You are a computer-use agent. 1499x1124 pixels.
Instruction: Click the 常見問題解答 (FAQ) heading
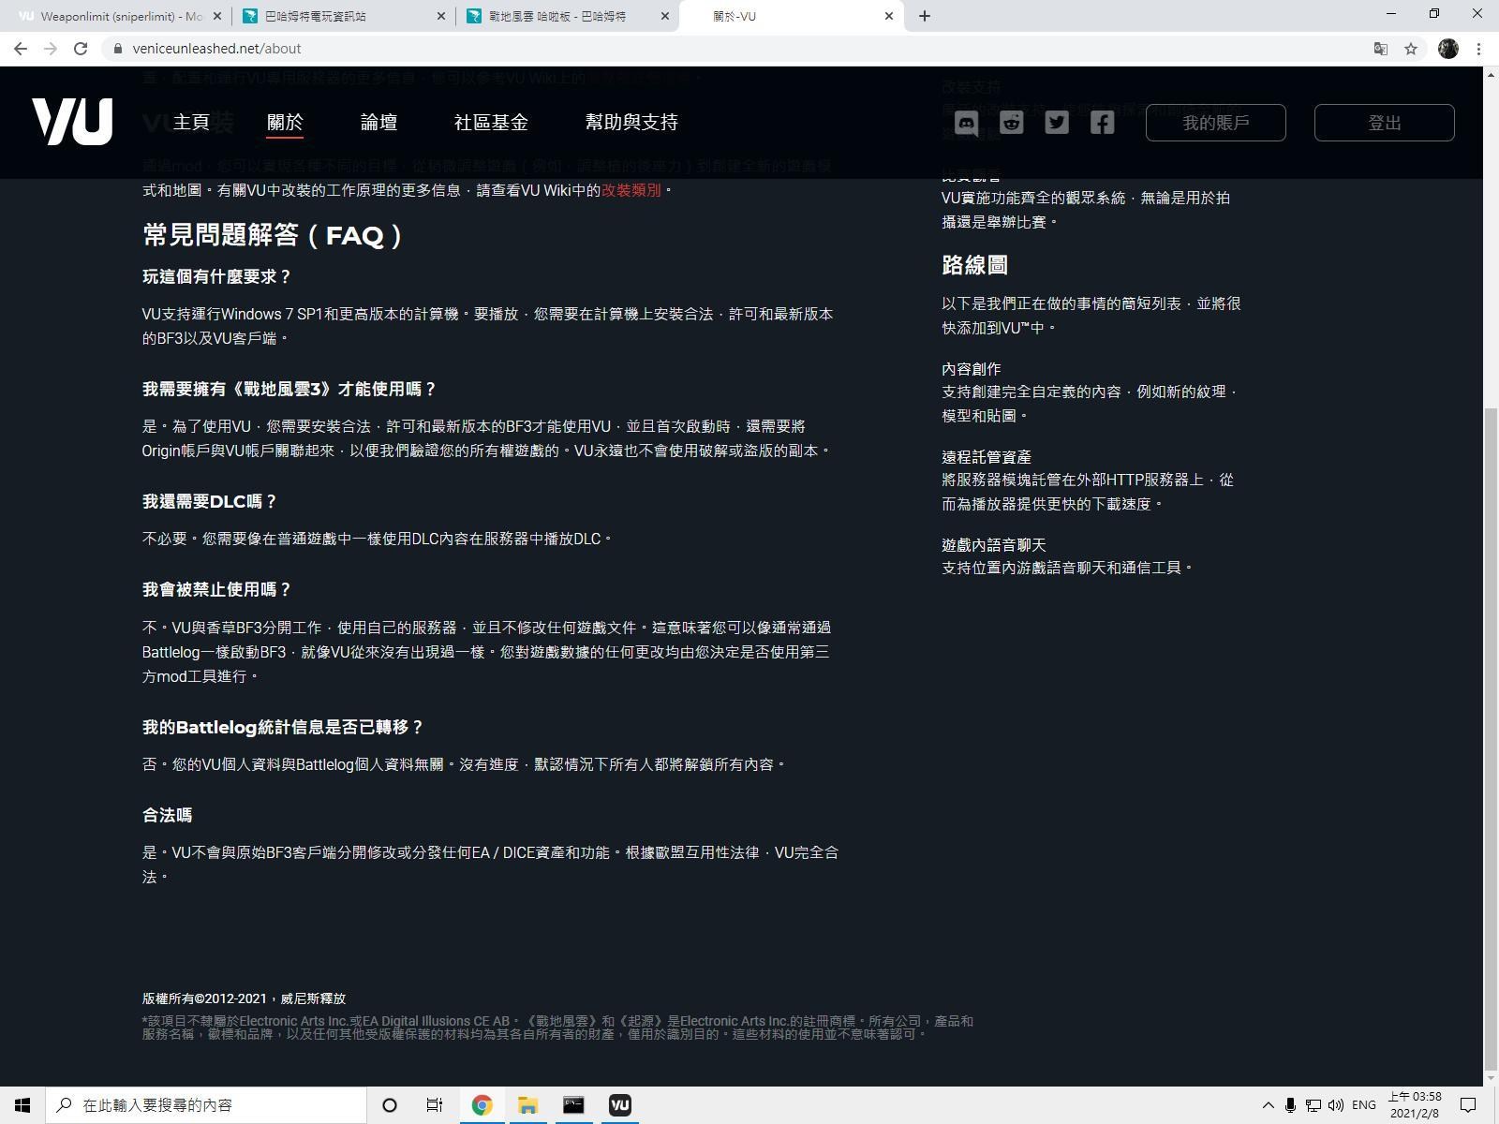(273, 234)
